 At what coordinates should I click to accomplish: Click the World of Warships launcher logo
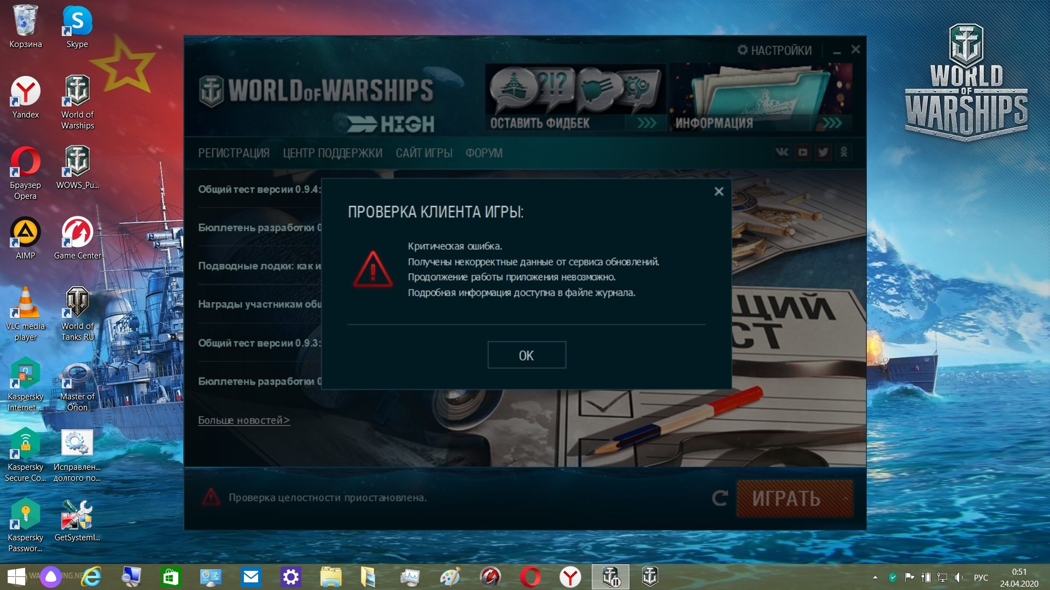point(317,91)
